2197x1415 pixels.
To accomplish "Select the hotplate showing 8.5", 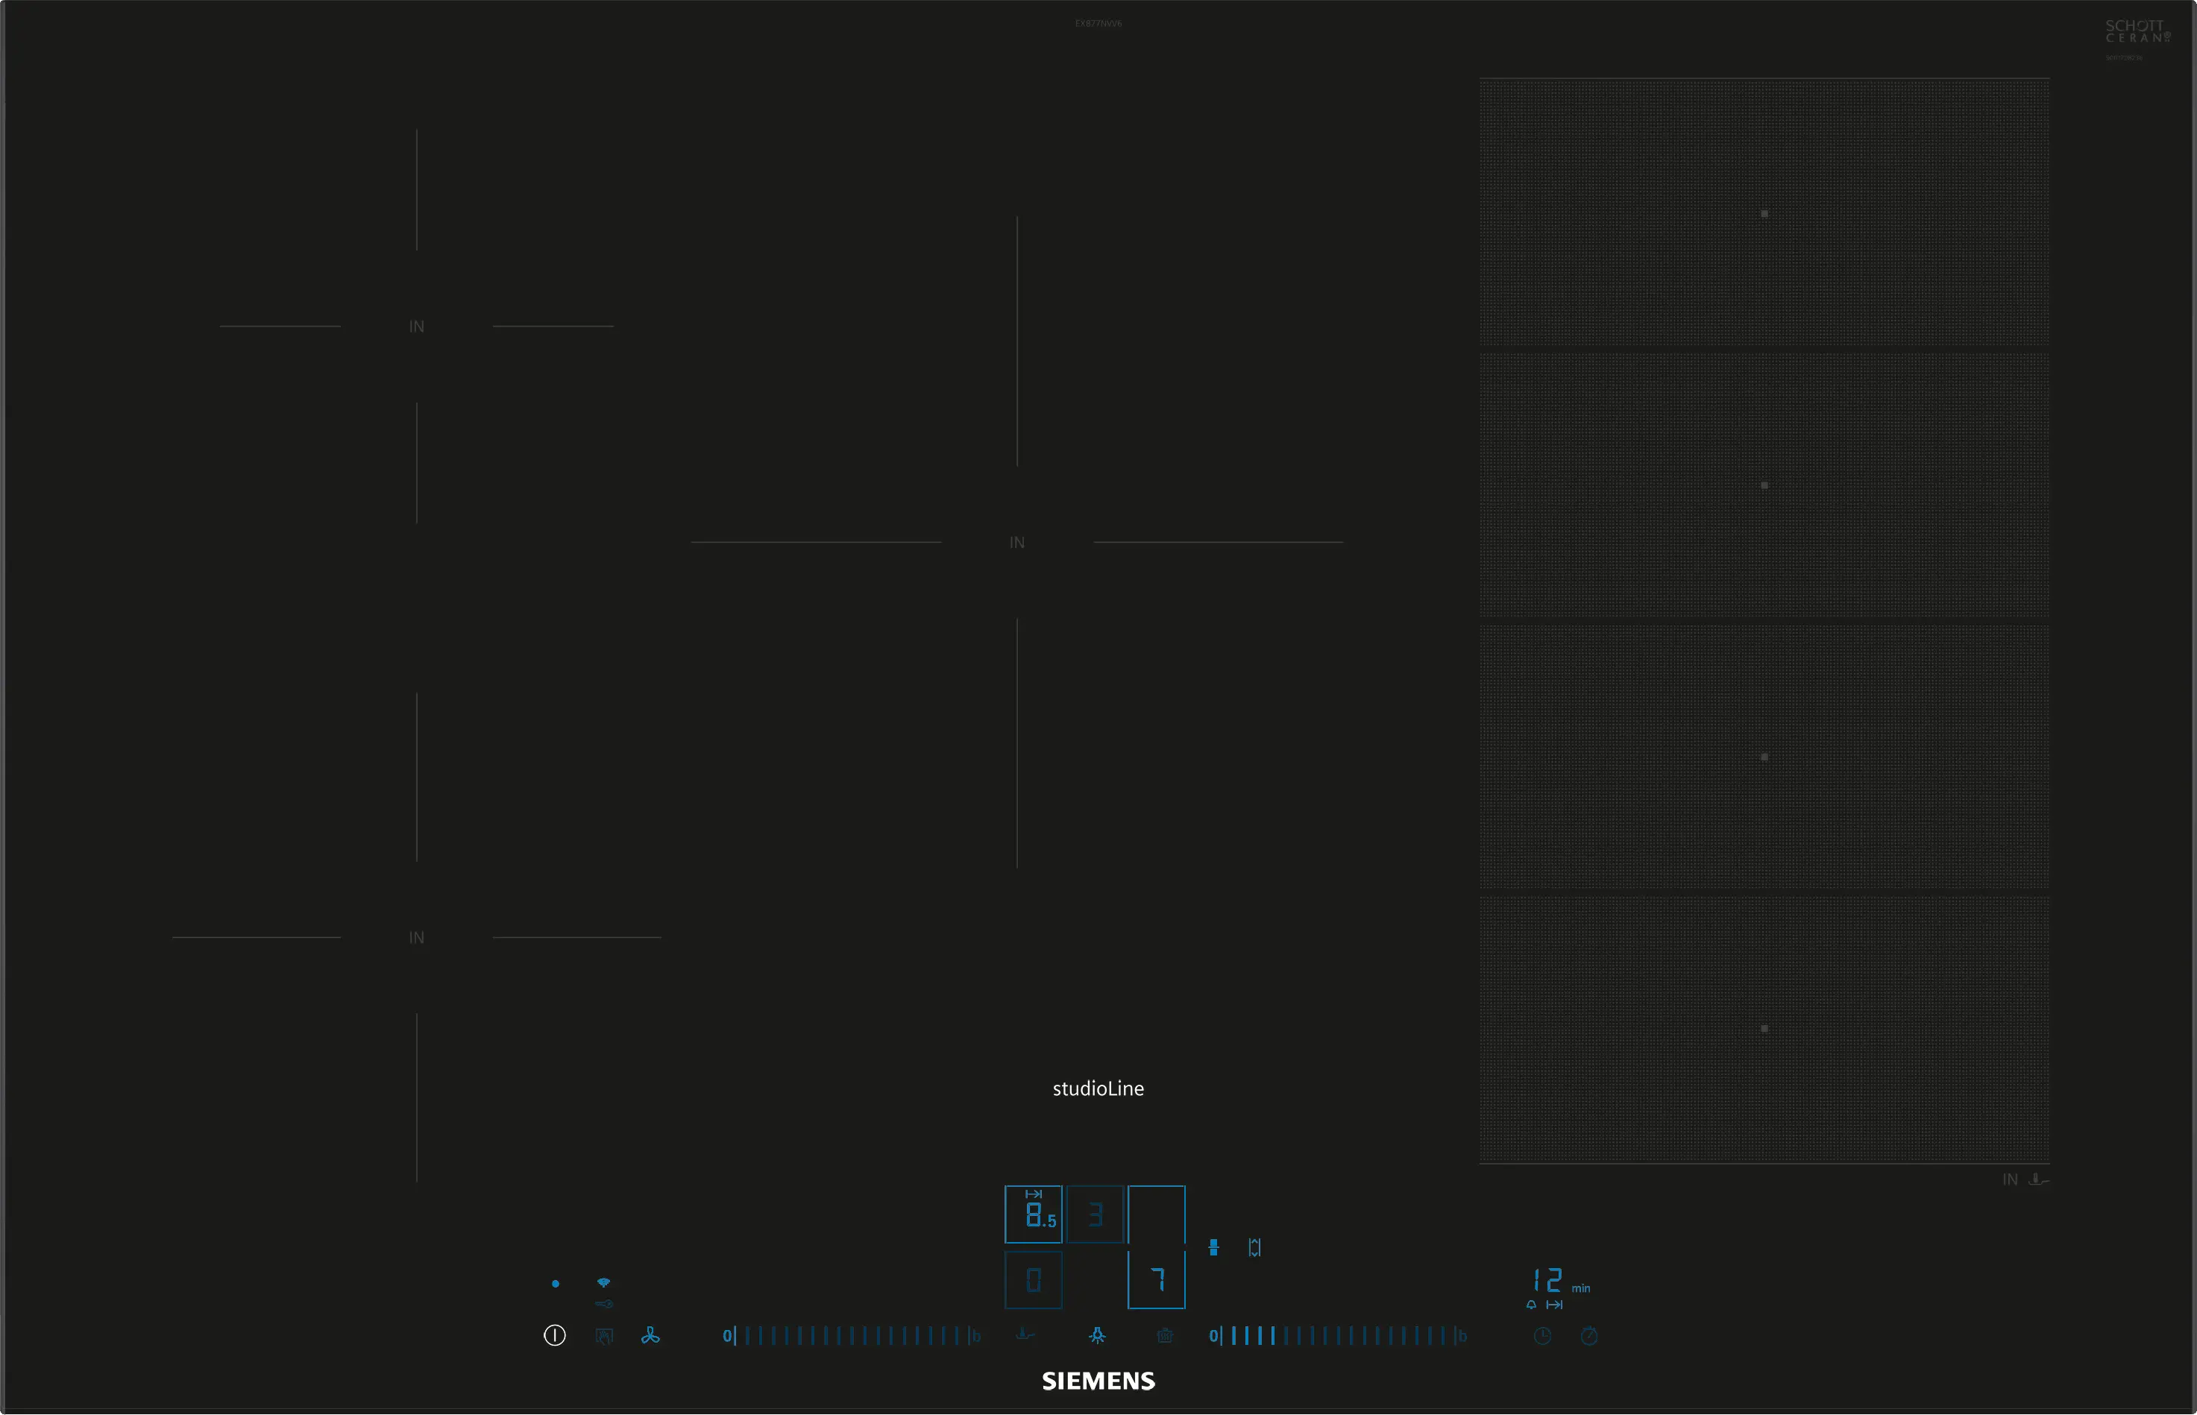I will pos(1034,1214).
